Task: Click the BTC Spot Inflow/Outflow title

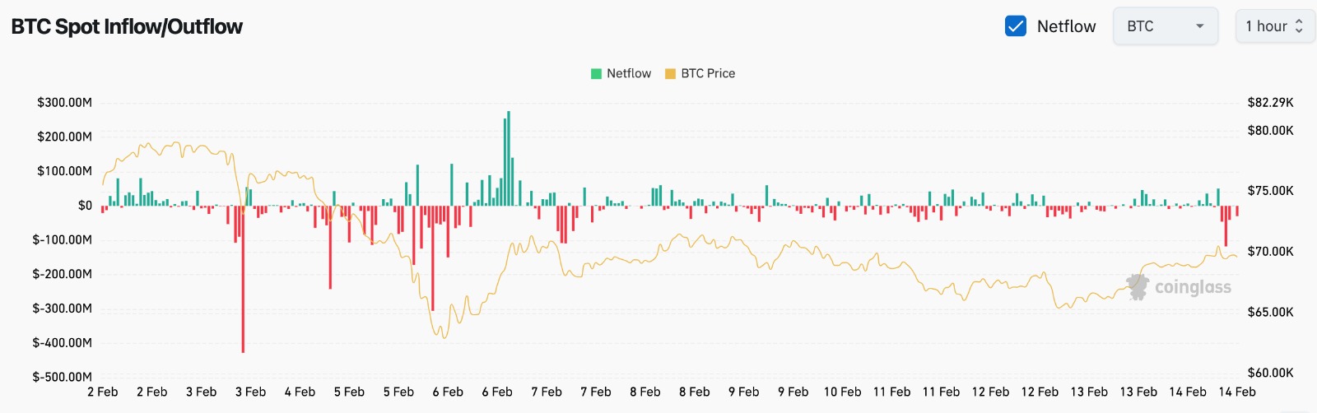Action: [x=127, y=26]
